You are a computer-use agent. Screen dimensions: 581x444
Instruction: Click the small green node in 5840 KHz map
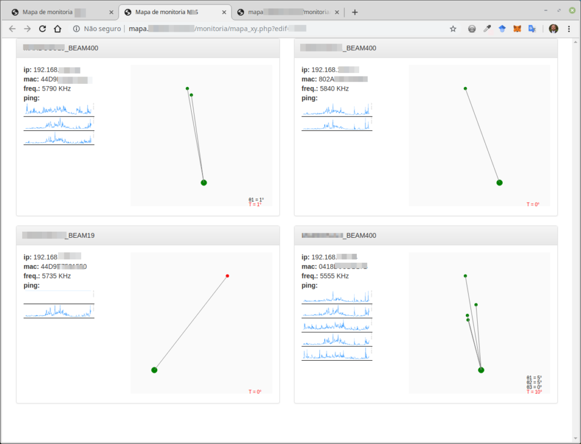465,88
